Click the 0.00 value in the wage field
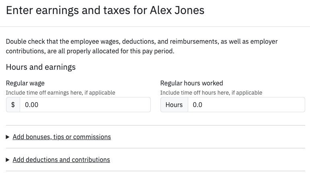Image resolution: width=310 pixels, height=176 pixels. 32,105
